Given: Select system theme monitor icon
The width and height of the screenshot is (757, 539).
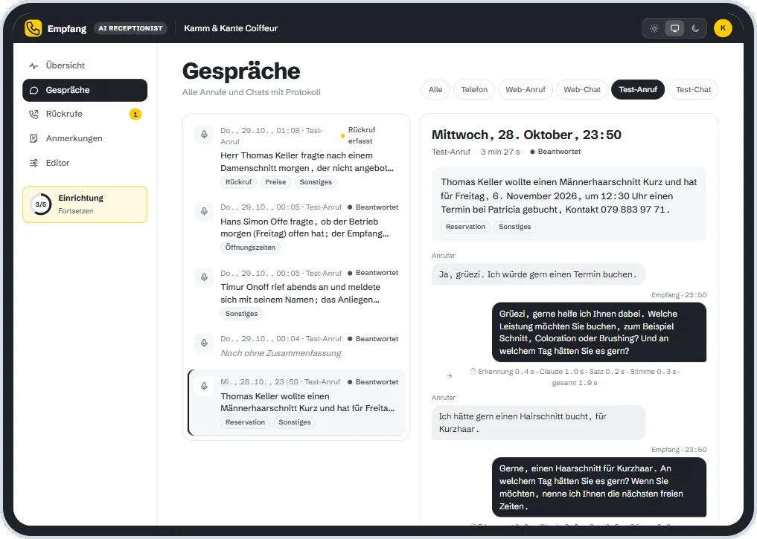Looking at the screenshot, I should coord(674,28).
